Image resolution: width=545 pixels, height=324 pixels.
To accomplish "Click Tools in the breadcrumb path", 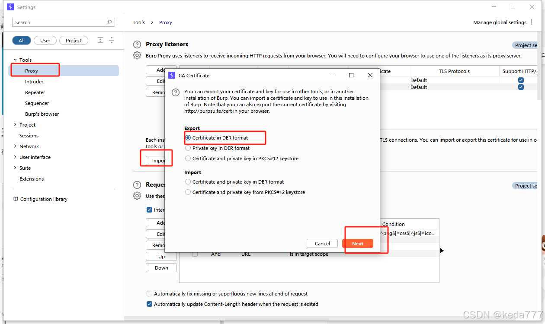I will point(139,22).
